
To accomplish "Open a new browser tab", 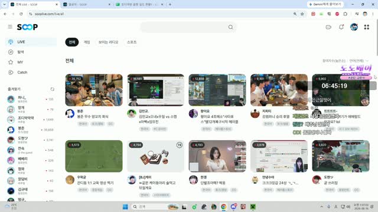I will [170, 4].
